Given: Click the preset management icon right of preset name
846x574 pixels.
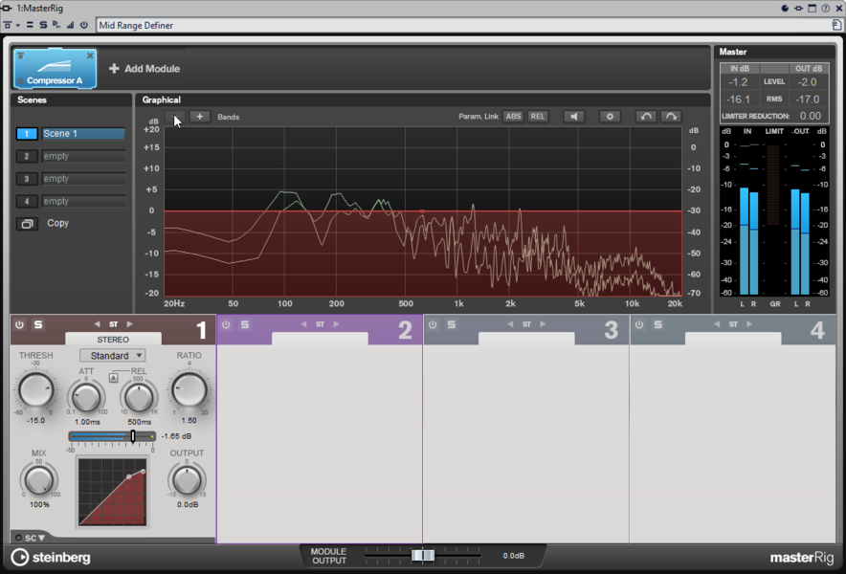Looking at the screenshot, I should point(836,25).
